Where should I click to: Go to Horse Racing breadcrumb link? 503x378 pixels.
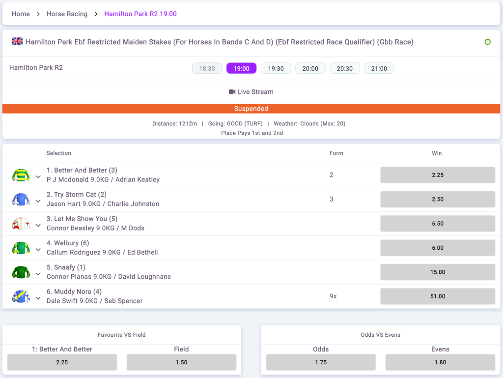67,14
